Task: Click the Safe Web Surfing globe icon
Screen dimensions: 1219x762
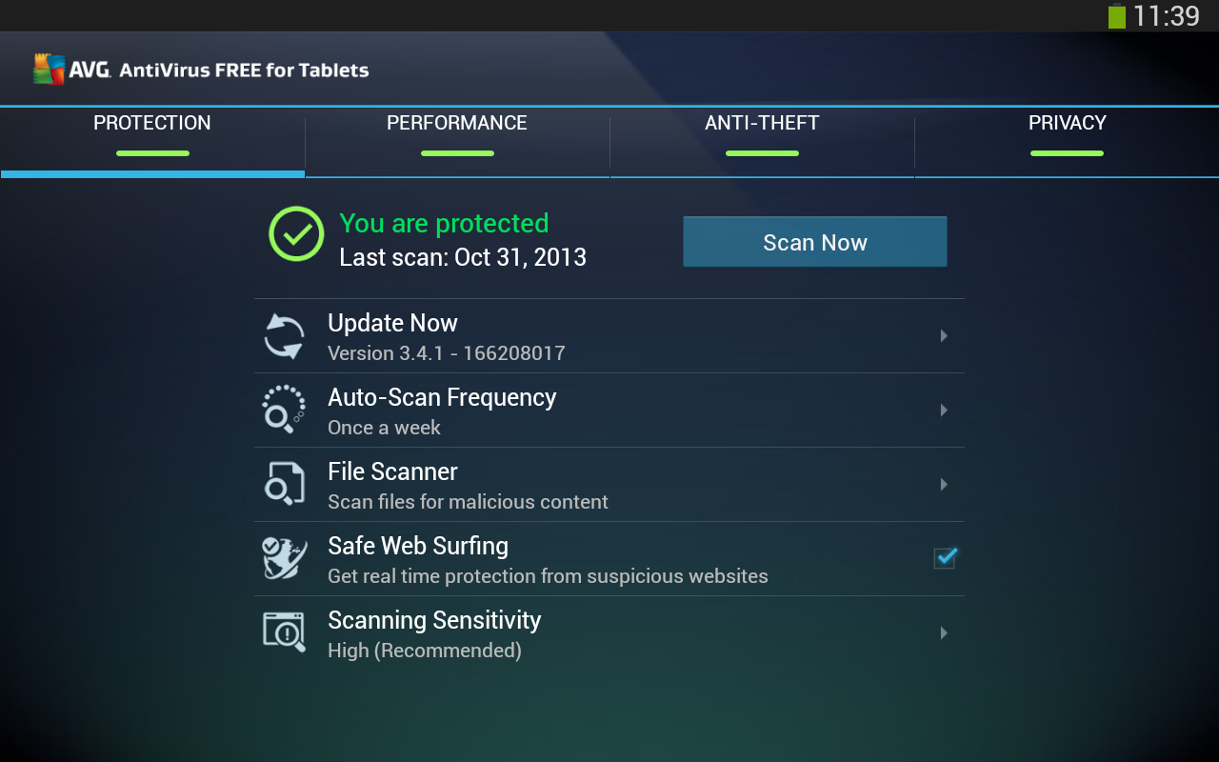Action: [284, 558]
